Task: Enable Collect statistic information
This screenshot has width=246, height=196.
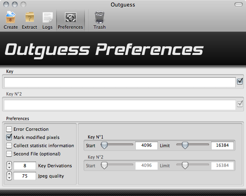Action: [x=9, y=146]
